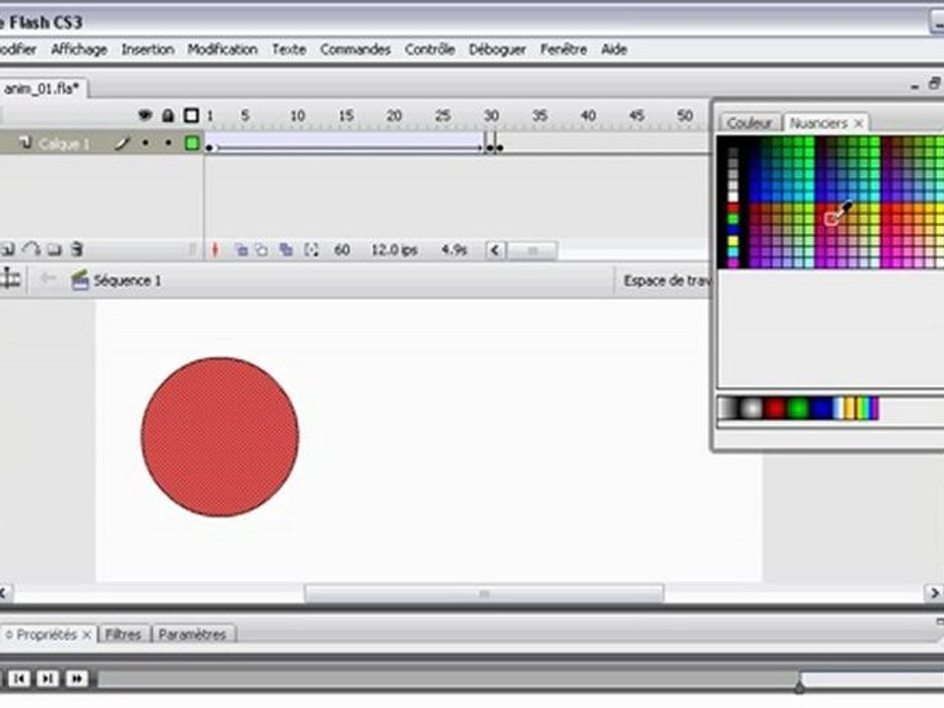944x708 pixels.
Task: Click timeline scroll left arrow
Action: tap(495, 250)
